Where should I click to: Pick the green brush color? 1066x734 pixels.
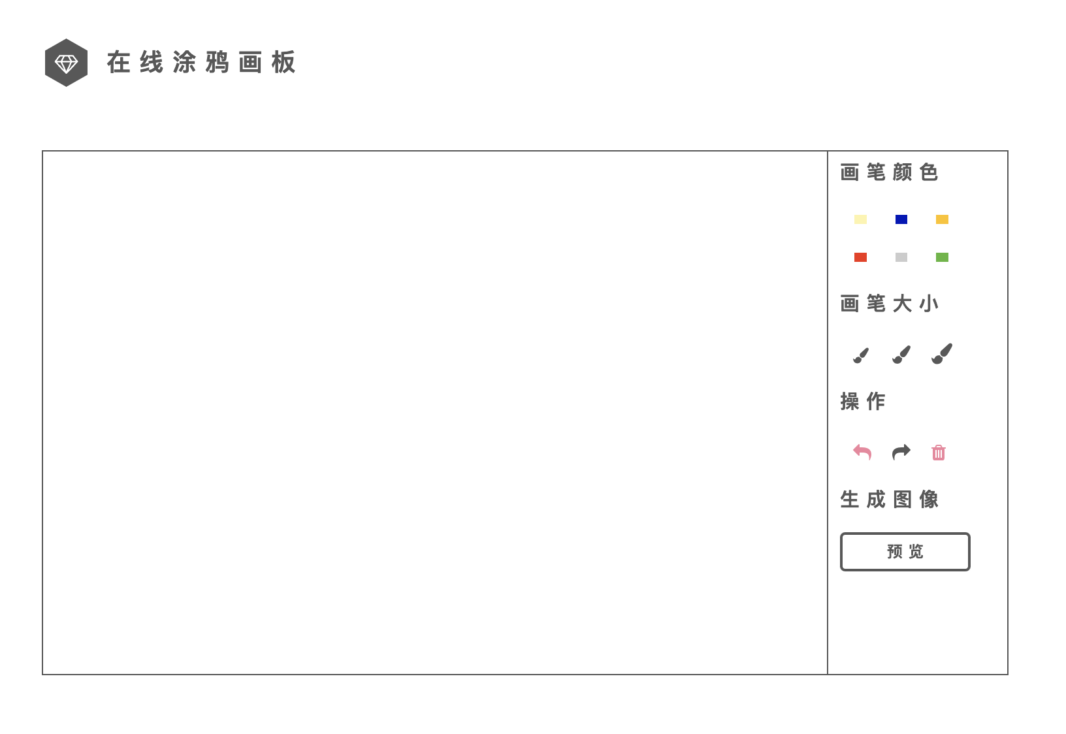(942, 257)
